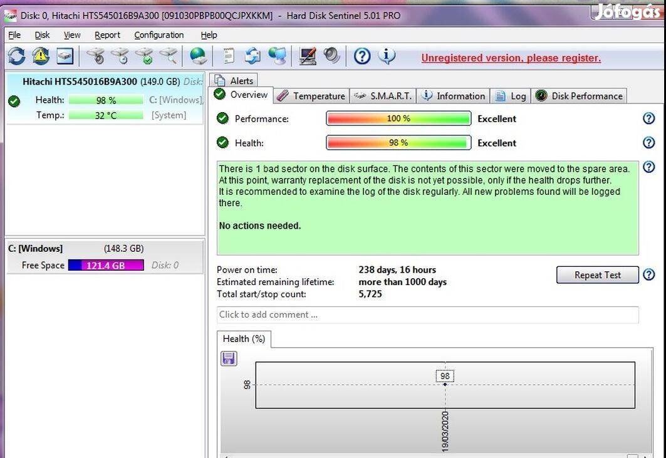666x458 pixels.
Task: Switch to the Disk Performance tab
Action: (579, 96)
